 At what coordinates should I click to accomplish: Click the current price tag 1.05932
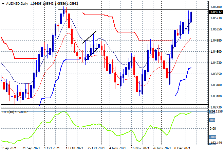(216, 12)
